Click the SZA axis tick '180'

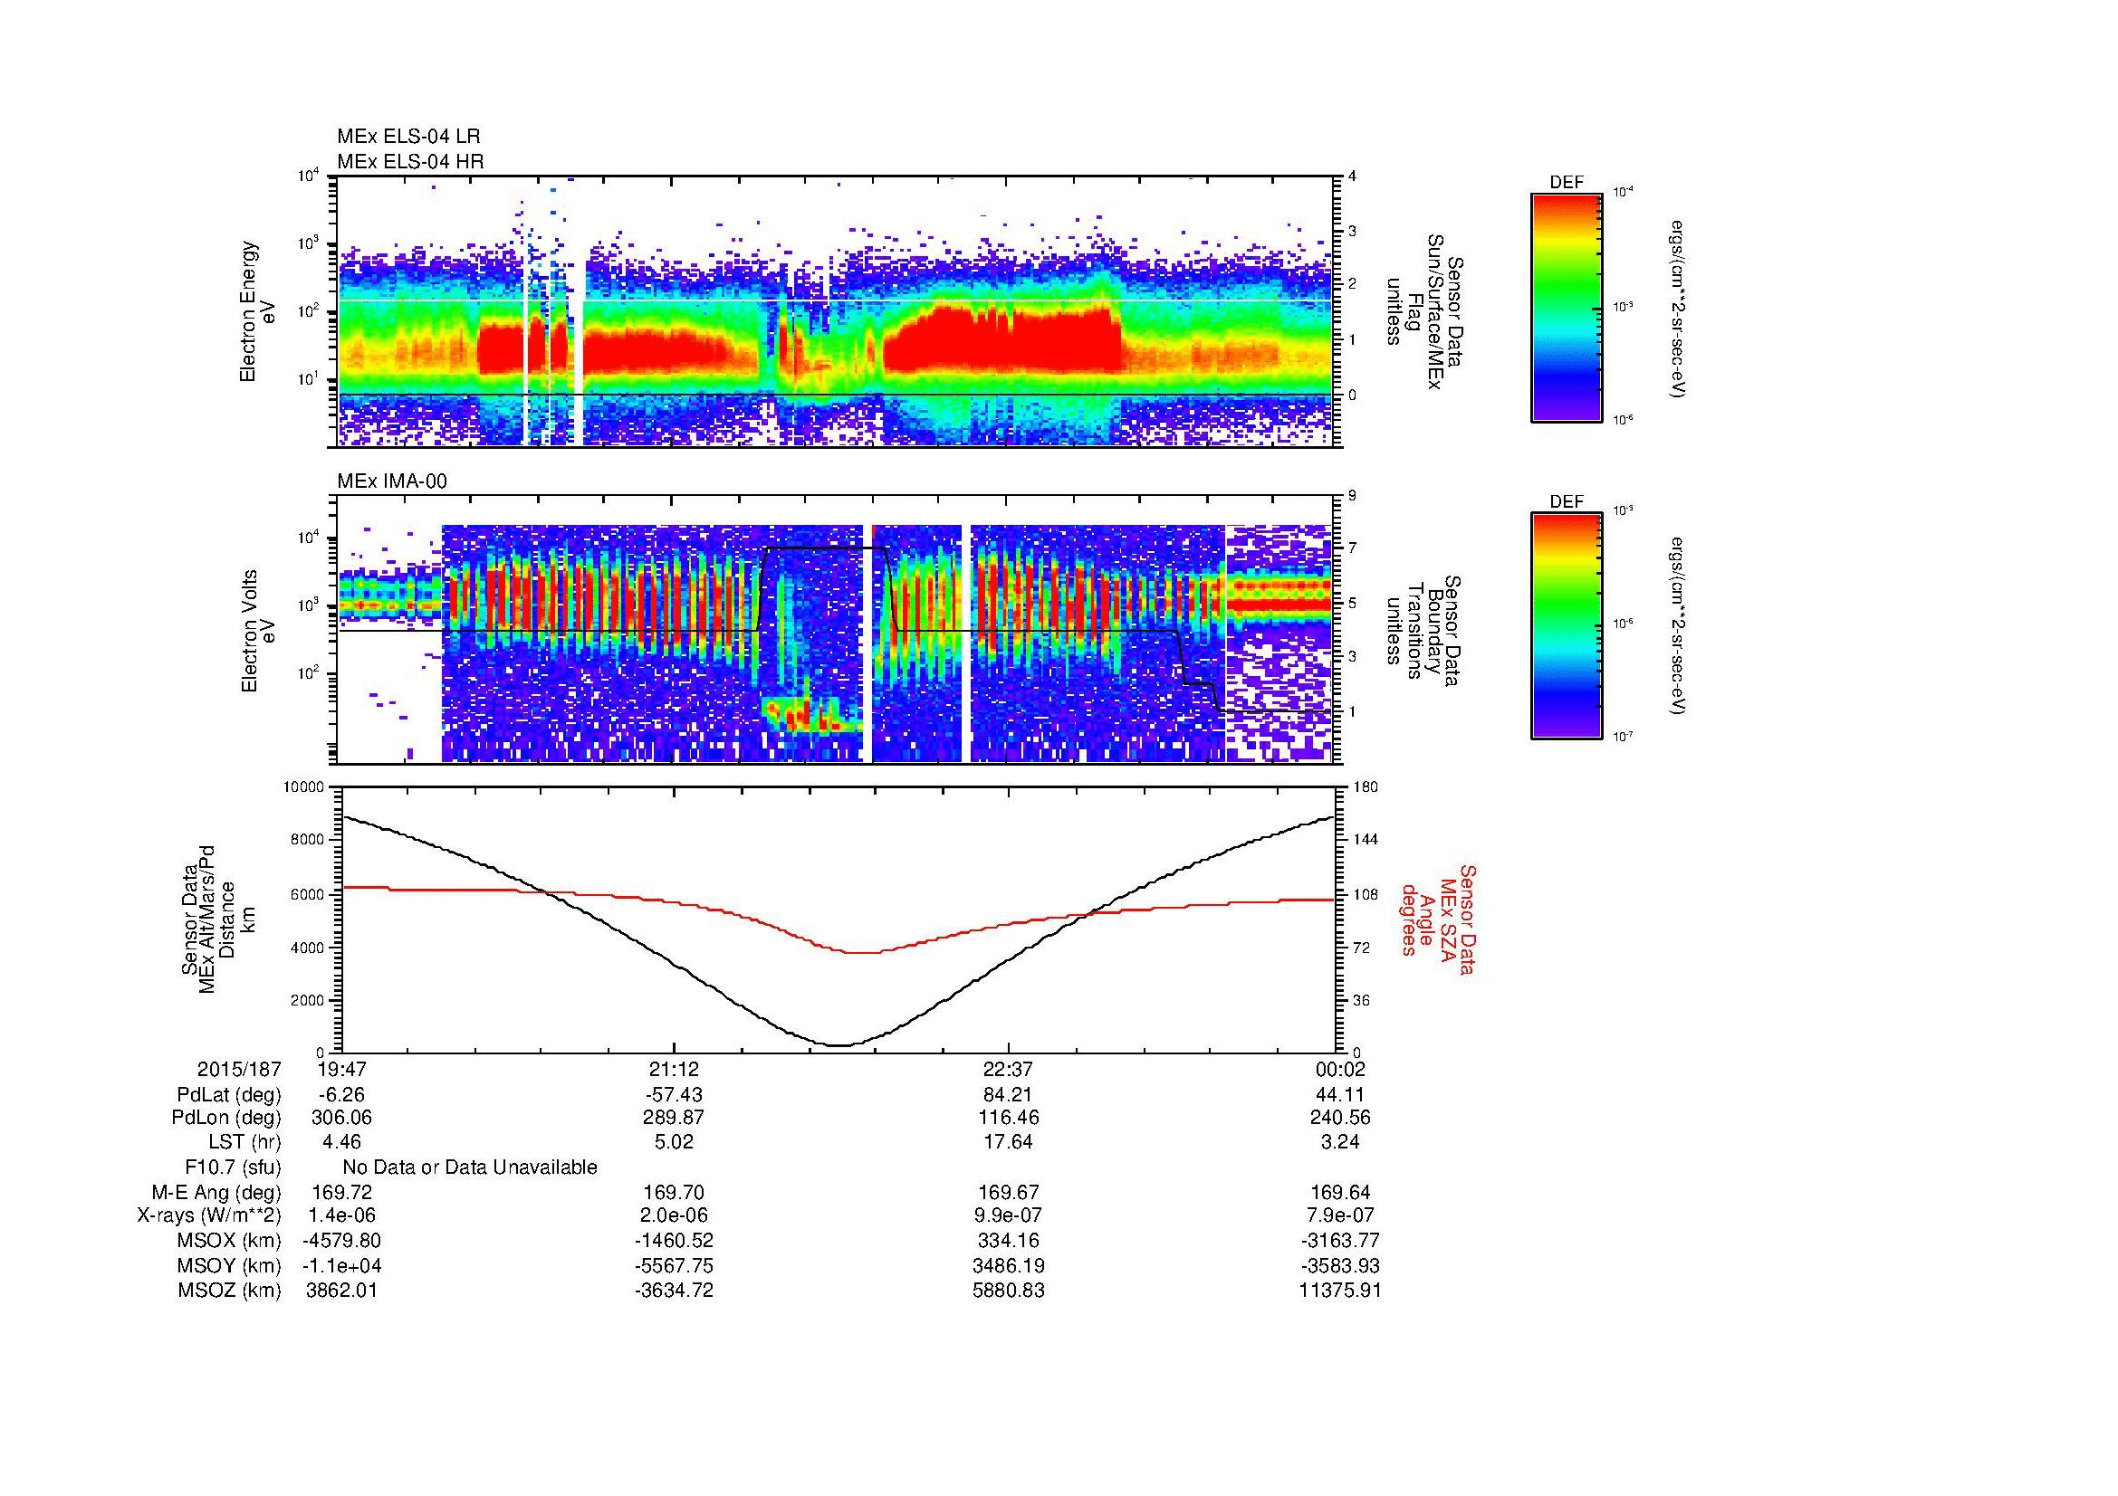(1366, 787)
